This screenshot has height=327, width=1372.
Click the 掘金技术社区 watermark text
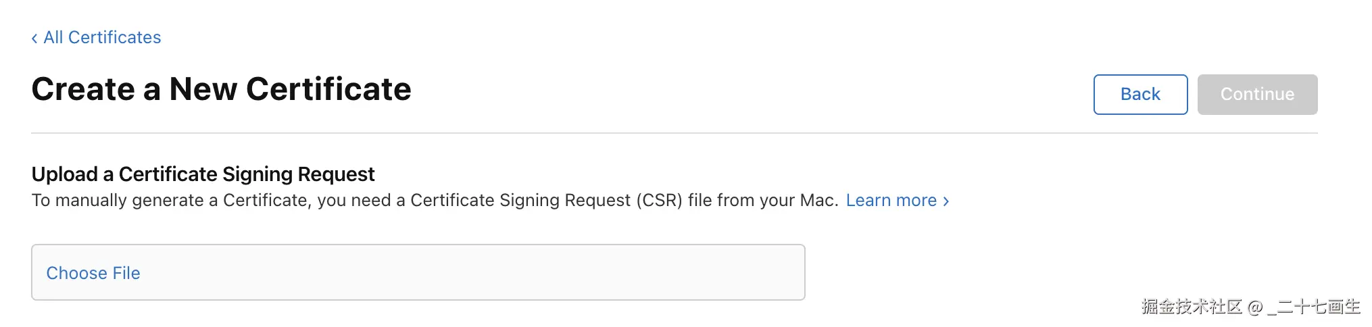[1192, 307]
